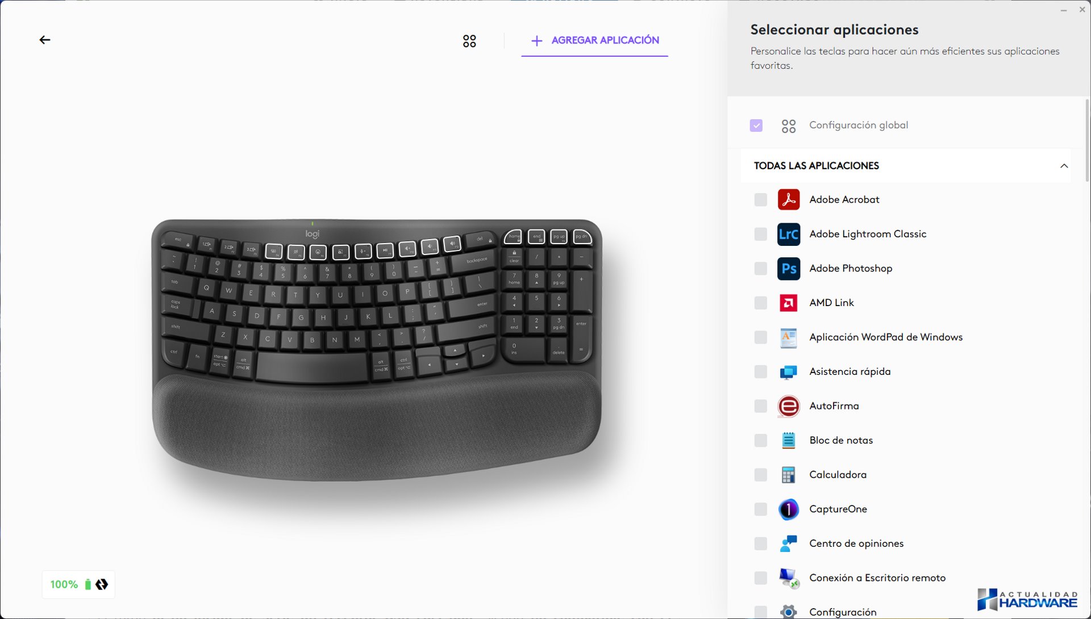This screenshot has width=1091, height=619.
Task: Tick the Asistencia rápida checkbox
Action: (x=761, y=372)
